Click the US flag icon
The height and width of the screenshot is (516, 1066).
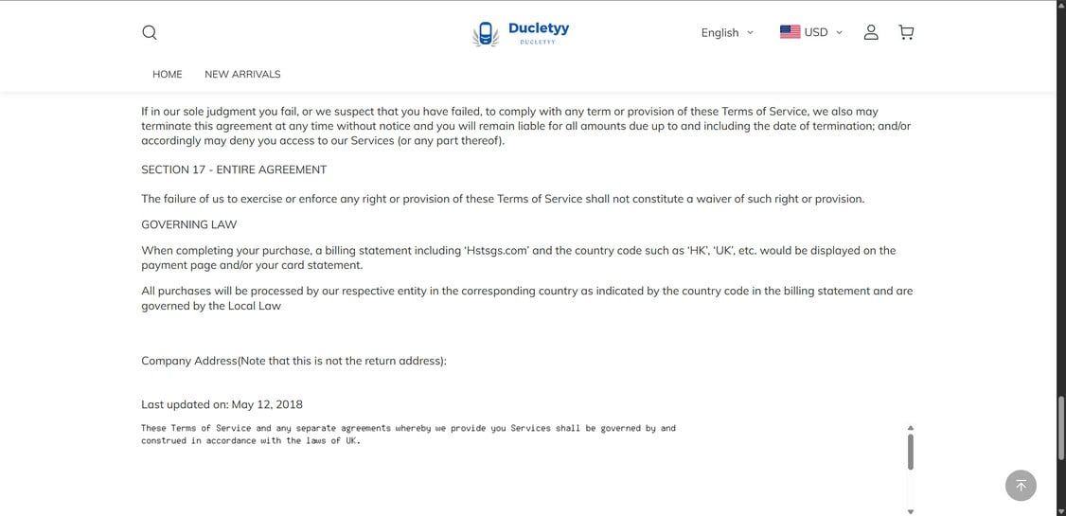click(790, 32)
